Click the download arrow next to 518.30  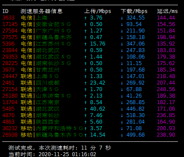tap(122, 115)
